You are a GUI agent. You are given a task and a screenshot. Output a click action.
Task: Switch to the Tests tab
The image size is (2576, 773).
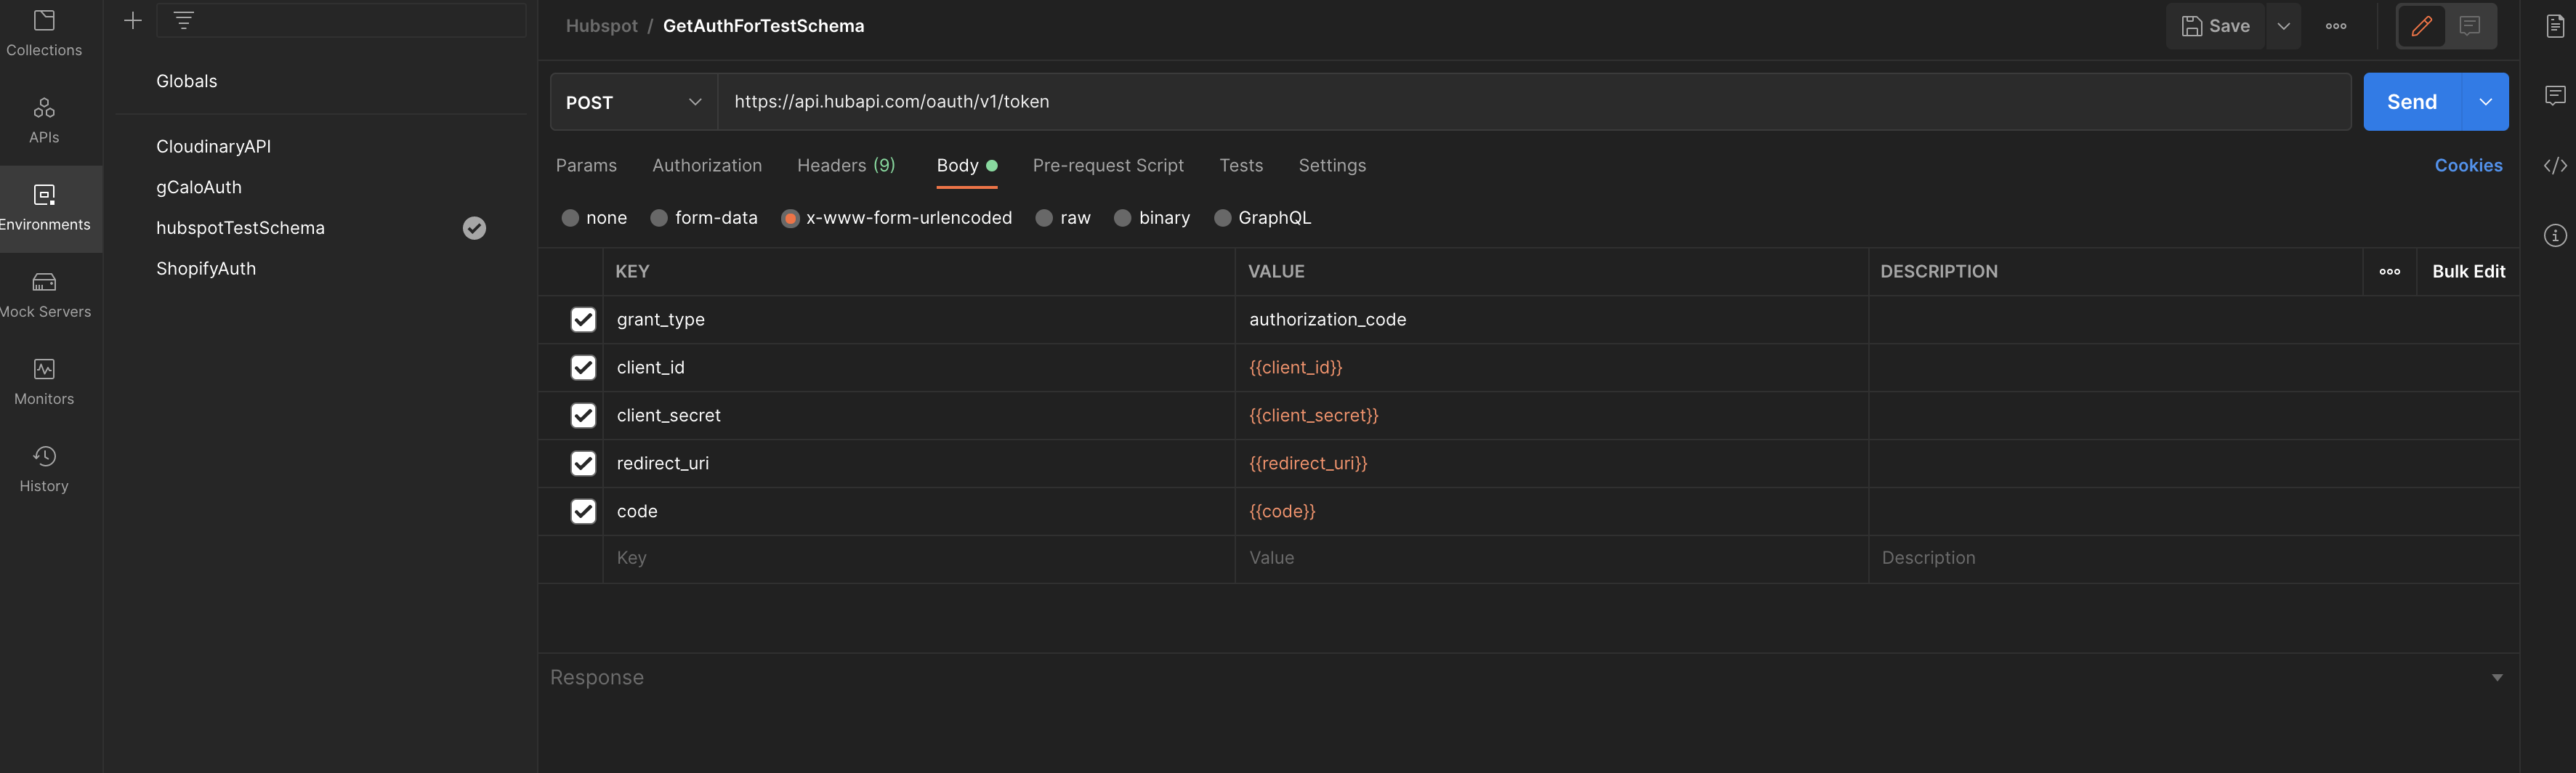pyautogui.click(x=1241, y=165)
